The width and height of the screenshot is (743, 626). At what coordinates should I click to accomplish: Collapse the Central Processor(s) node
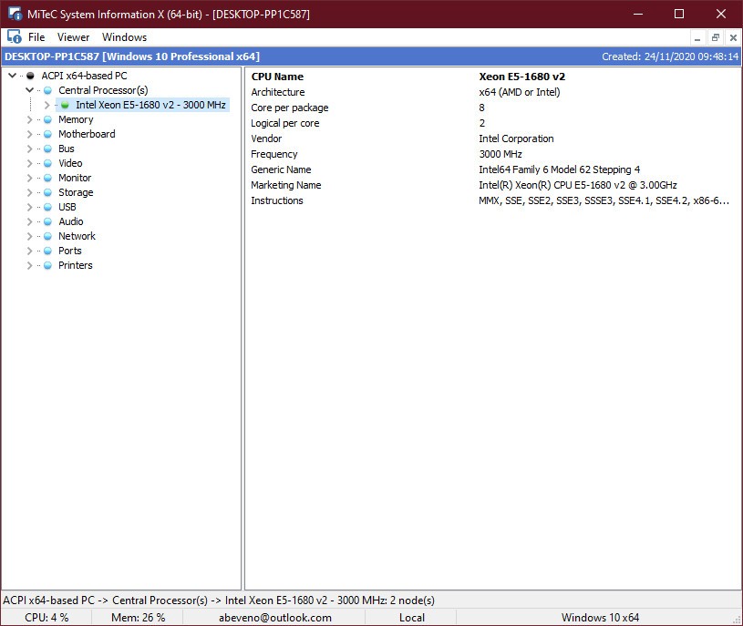29,90
